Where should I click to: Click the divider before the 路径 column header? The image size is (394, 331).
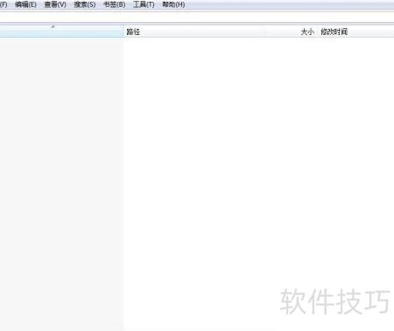tap(123, 32)
